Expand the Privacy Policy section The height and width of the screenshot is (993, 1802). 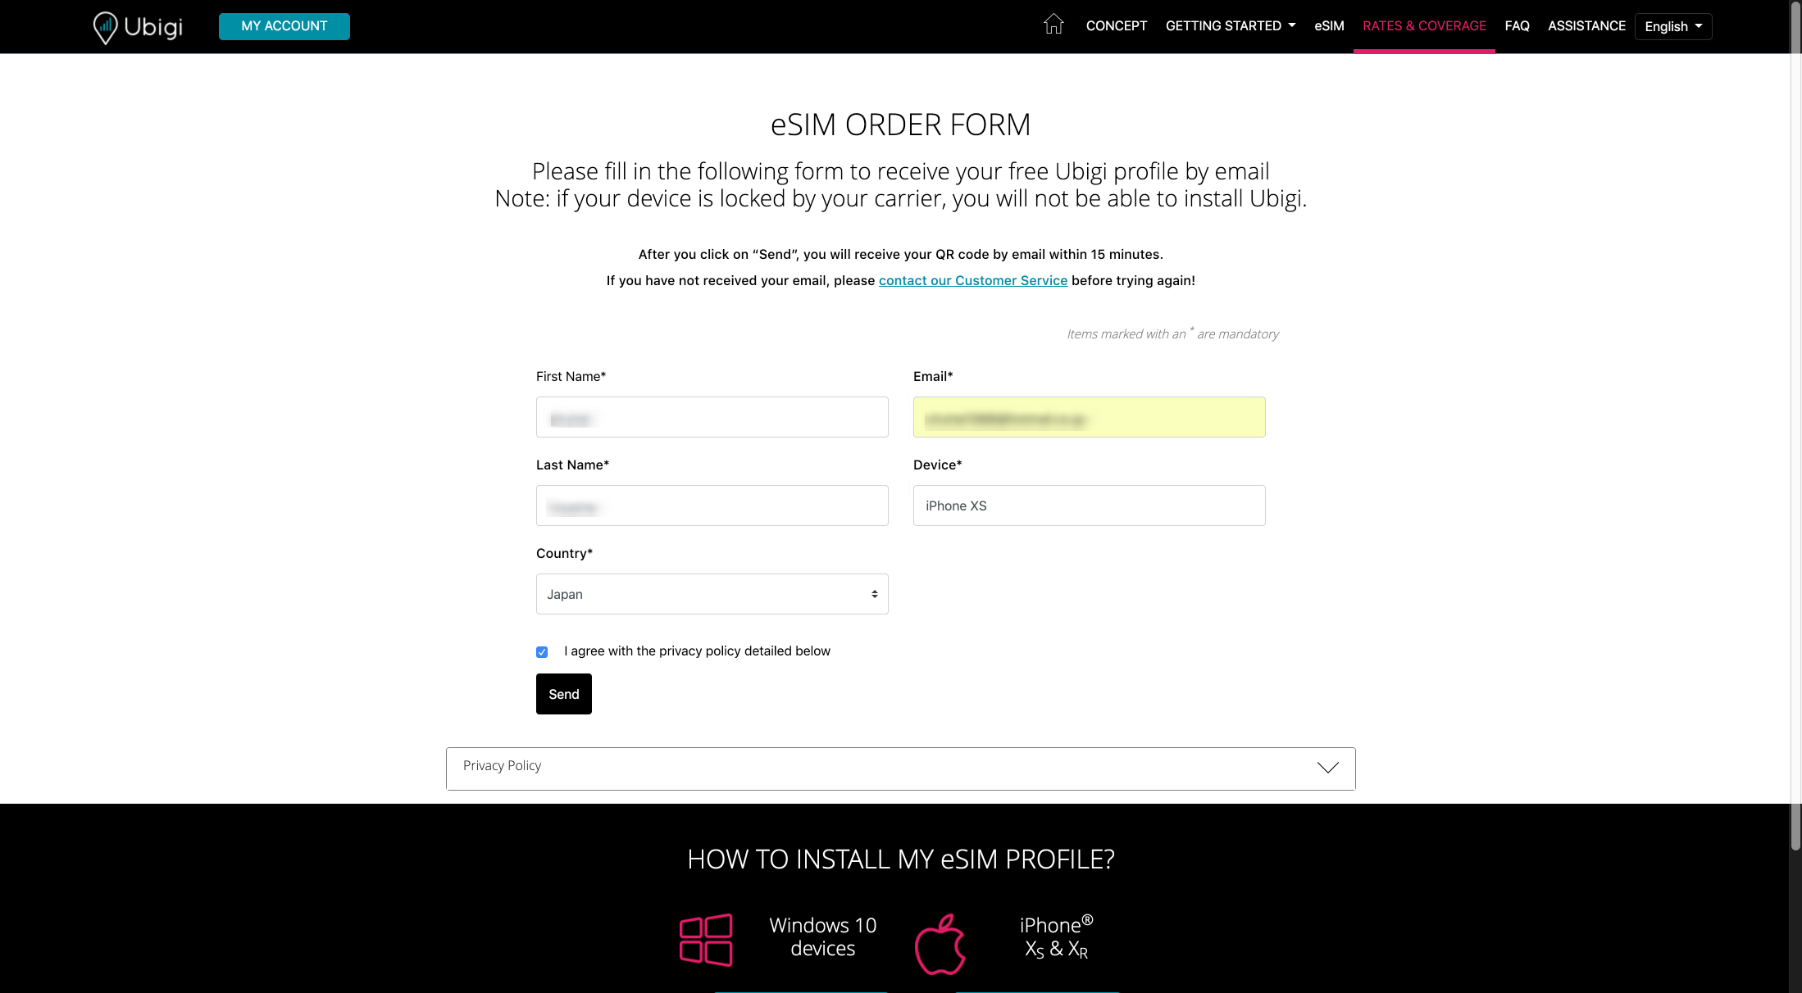tap(900, 769)
